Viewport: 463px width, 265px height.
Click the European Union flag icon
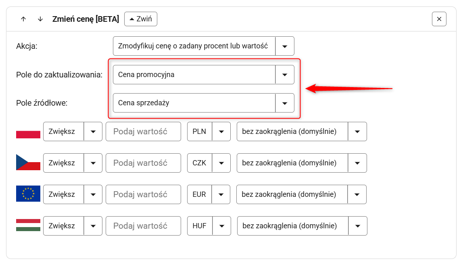coord(28,194)
